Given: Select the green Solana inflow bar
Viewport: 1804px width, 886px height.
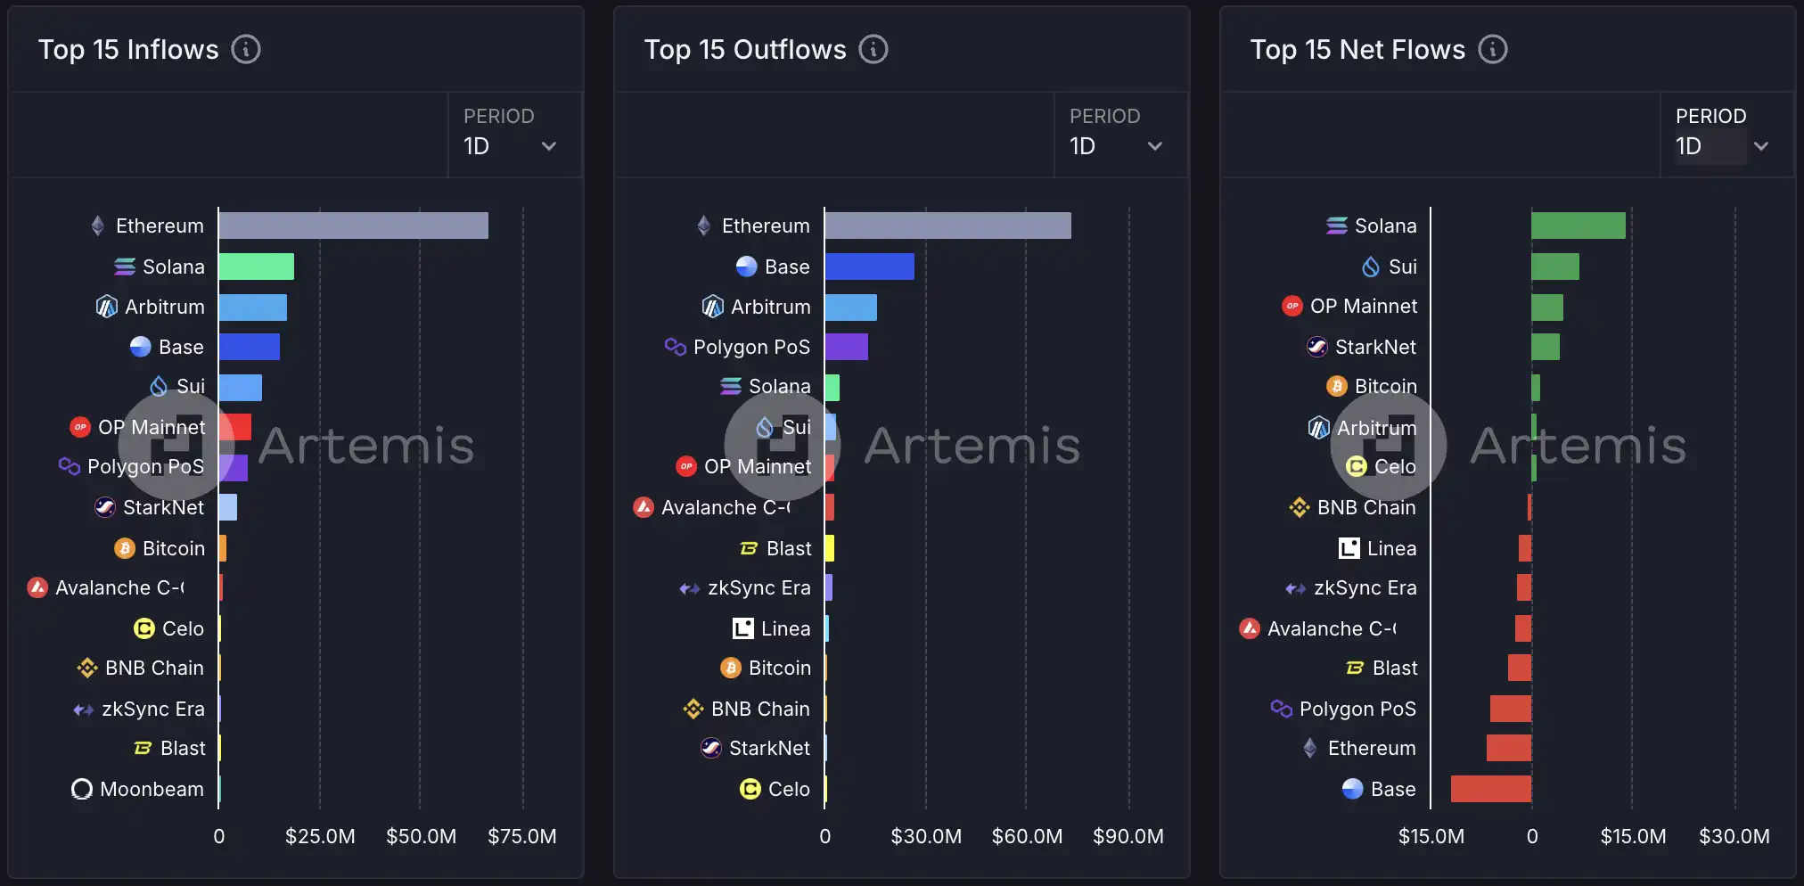Looking at the screenshot, I should 257,267.
